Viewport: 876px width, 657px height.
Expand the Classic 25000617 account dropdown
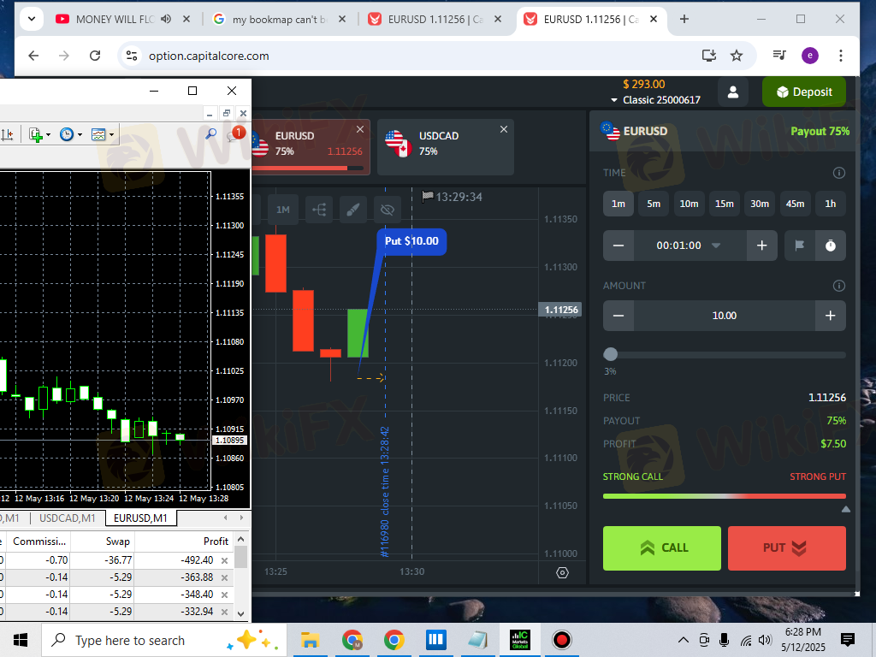click(655, 100)
